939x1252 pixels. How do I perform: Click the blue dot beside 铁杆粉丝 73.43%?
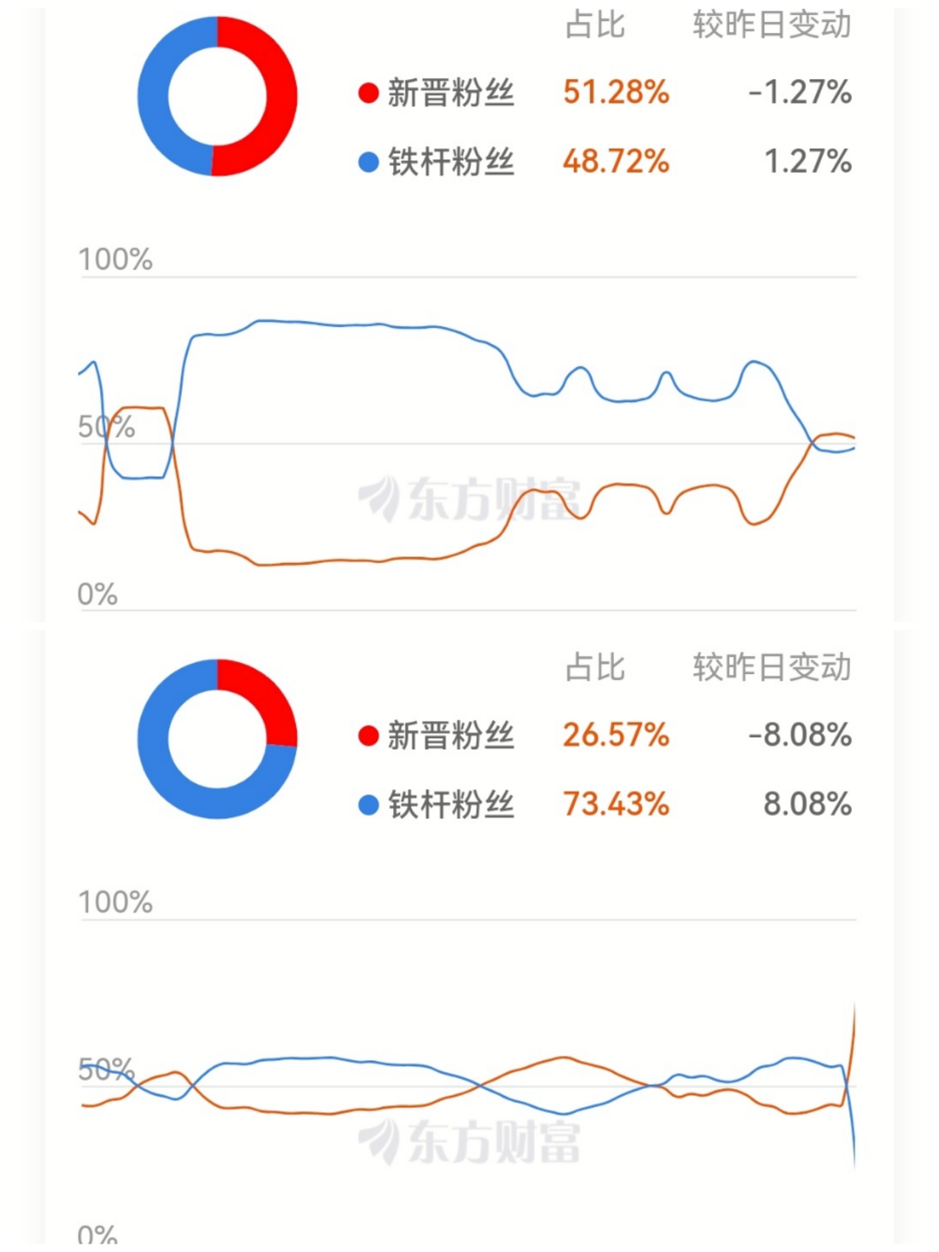click(368, 805)
